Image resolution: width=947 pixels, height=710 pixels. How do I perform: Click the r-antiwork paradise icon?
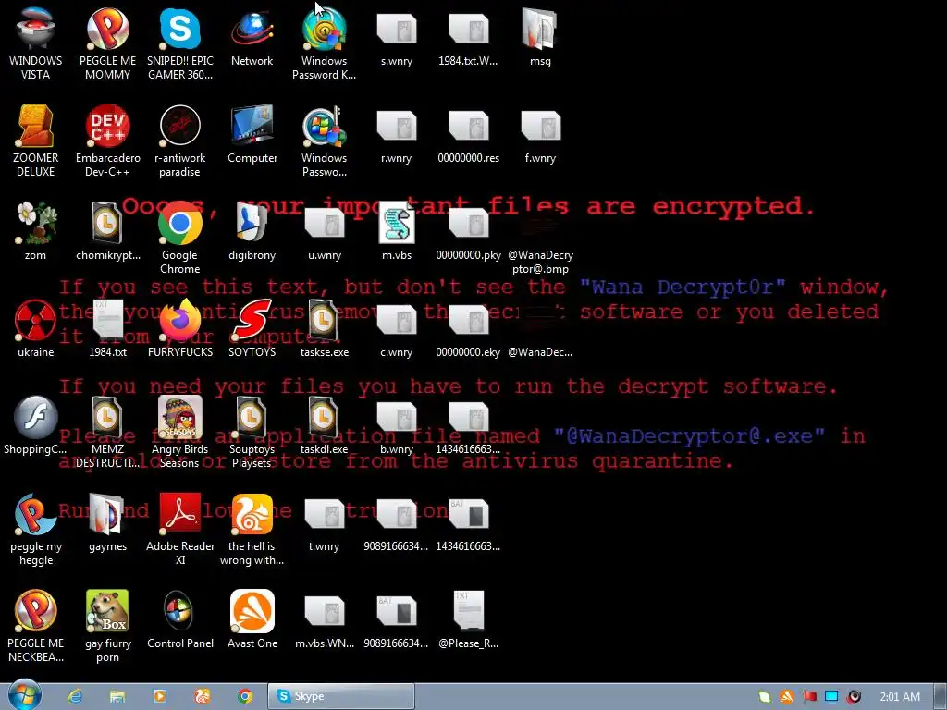[180, 141]
